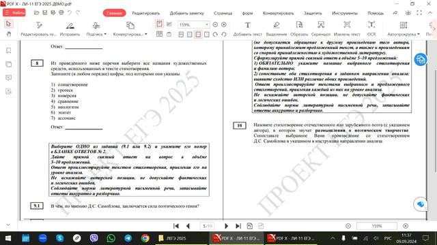Click the Извлечь текст tool
Screen dimensions: 437x245
tap(347, 29)
